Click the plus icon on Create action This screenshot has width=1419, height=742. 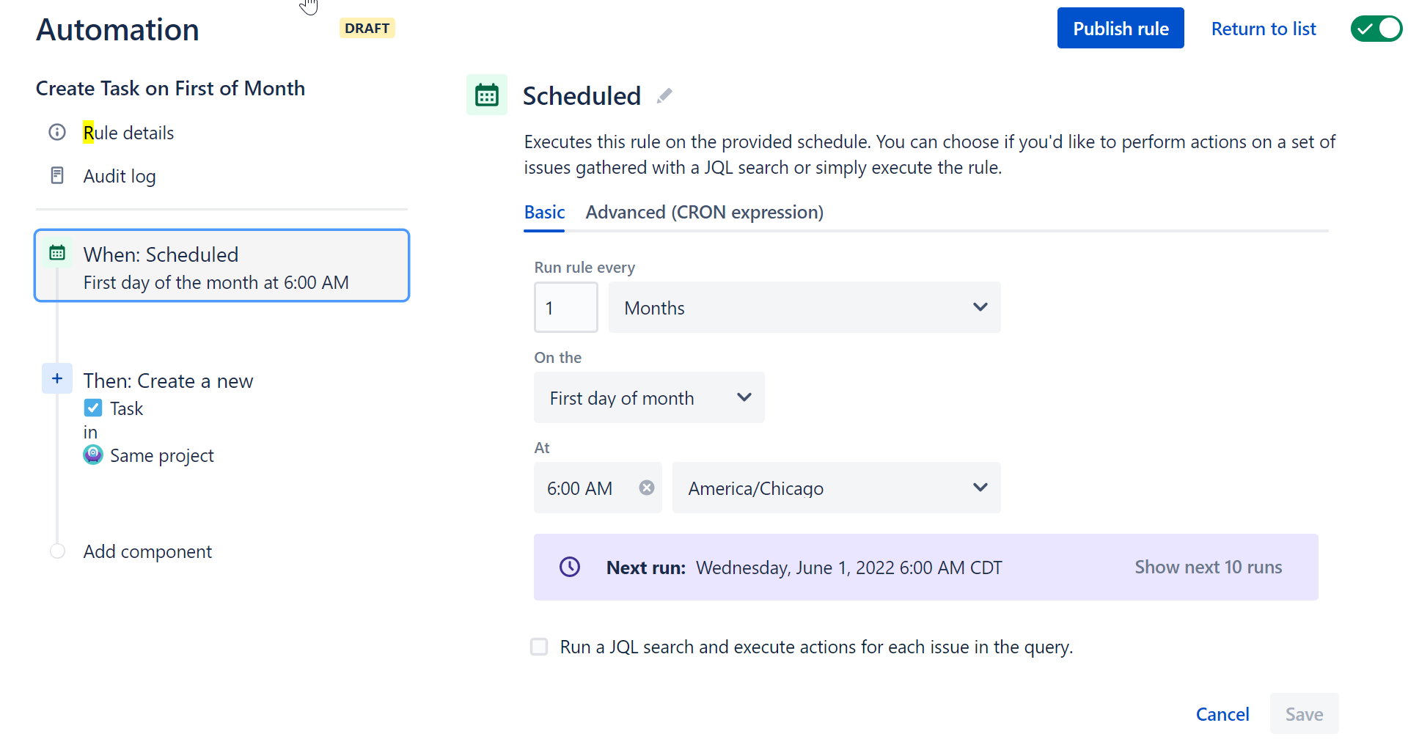pyautogui.click(x=57, y=378)
